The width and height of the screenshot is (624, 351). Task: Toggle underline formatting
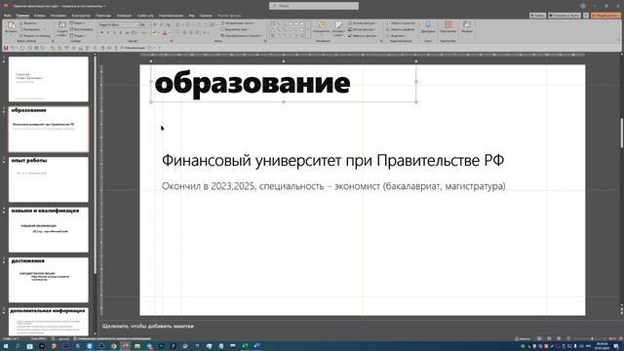point(115,32)
